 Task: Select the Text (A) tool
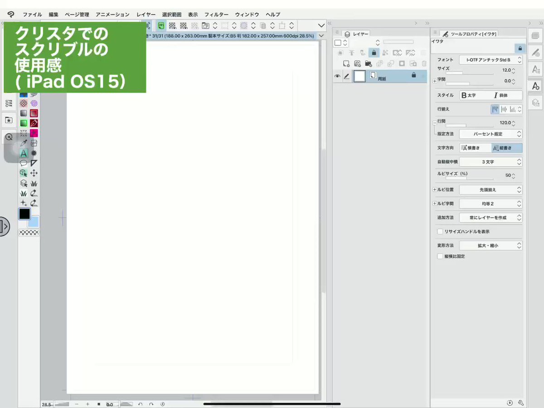pyautogui.click(x=24, y=153)
